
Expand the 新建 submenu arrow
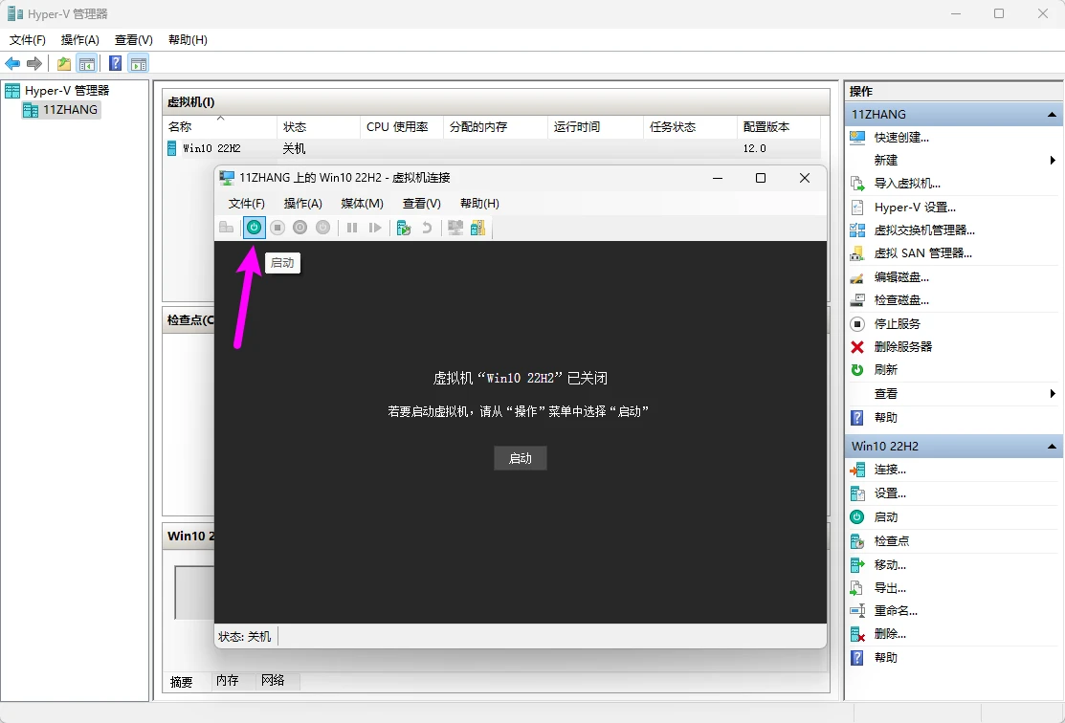coord(1053,161)
